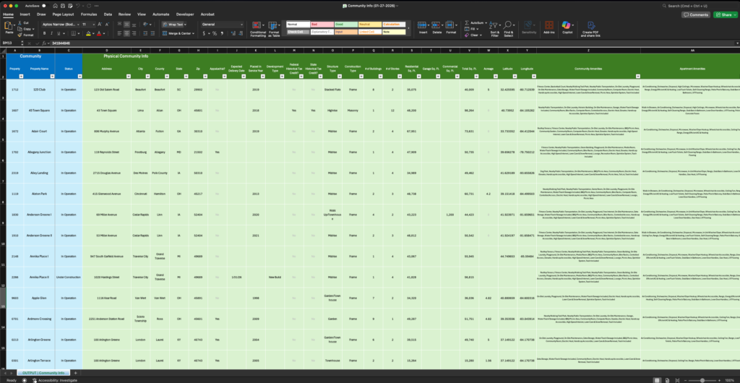
Task: Expand the Status column filter dropdown
Action: [78, 75]
